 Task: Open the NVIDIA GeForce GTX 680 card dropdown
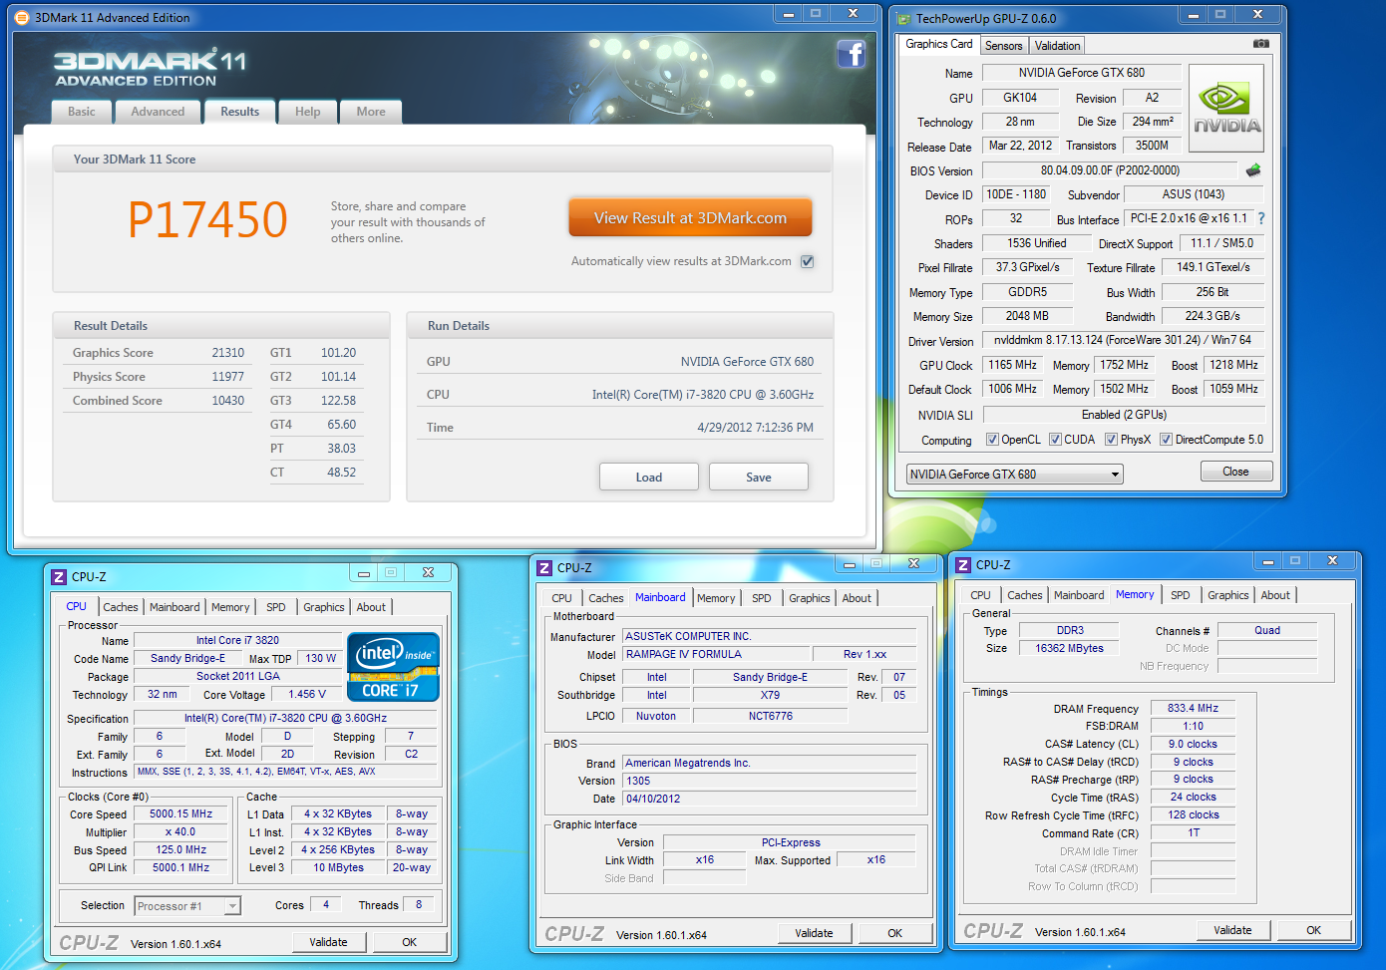pos(1015,474)
